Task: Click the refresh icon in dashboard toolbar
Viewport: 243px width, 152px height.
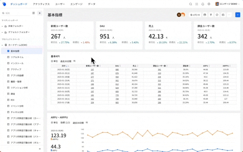Action: pyautogui.click(x=217, y=15)
